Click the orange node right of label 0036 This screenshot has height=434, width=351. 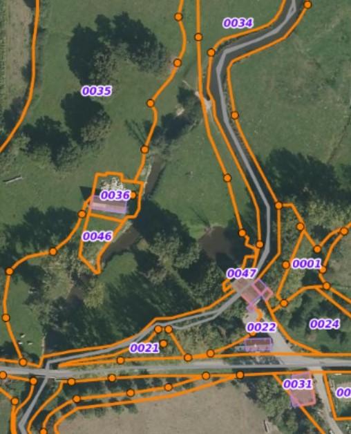[133, 195]
